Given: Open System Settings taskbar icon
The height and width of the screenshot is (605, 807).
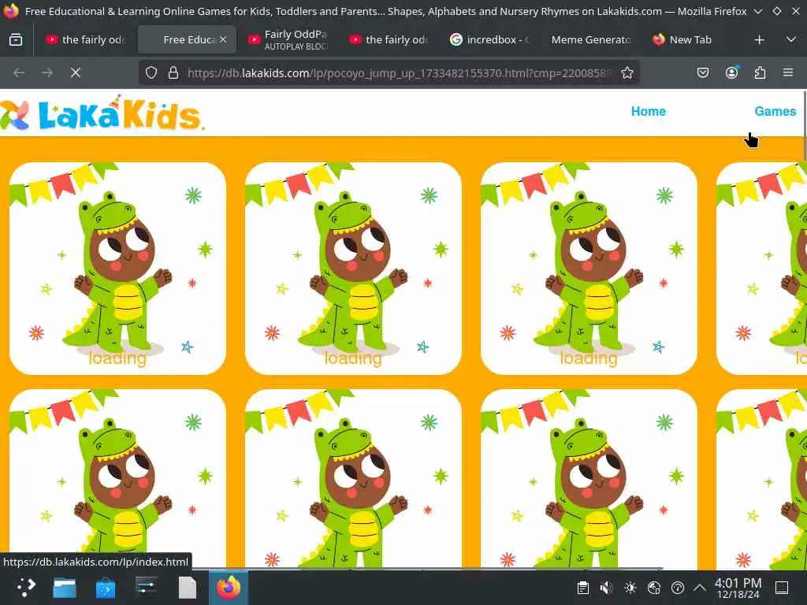Looking at the screenshot, I should [147, 588].
